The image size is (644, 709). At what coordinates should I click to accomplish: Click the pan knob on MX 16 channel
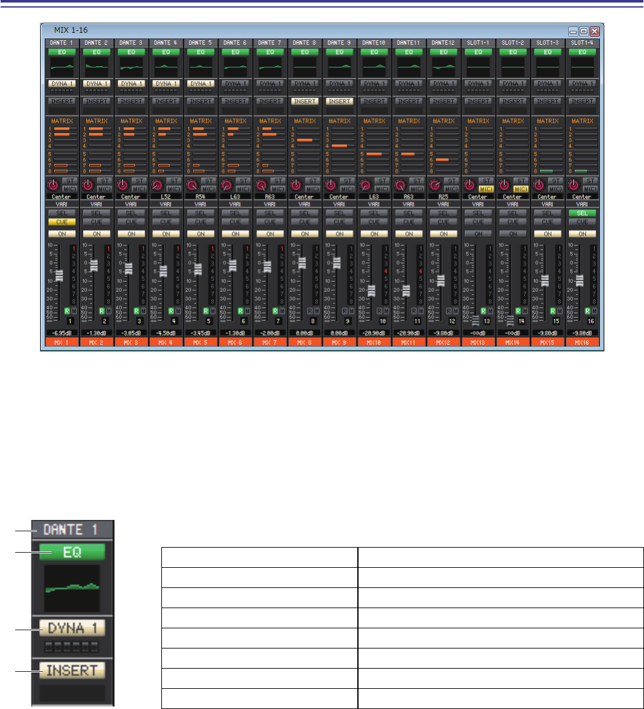[574, 185]
